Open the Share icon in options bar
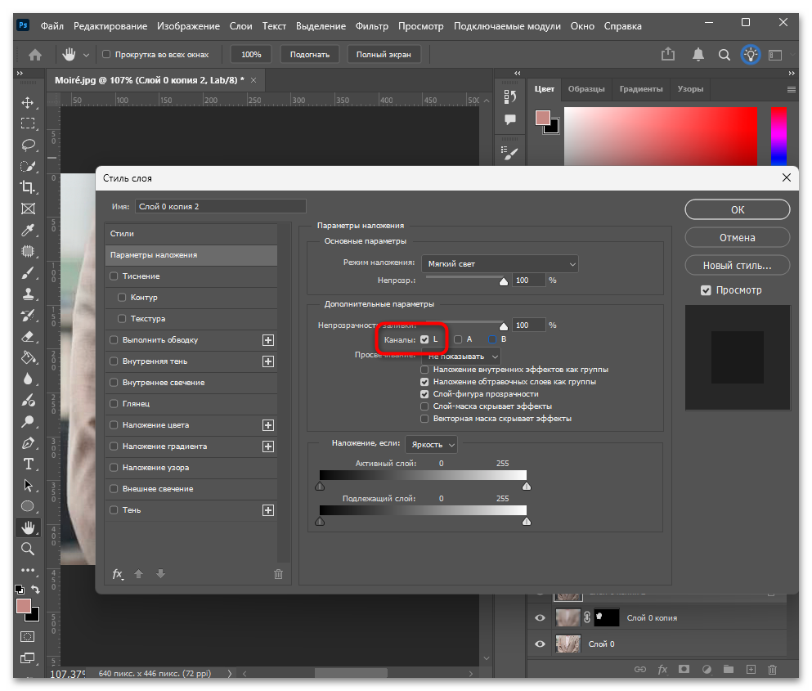The height and width of the screenshot is (691, 812). point(668,54)
